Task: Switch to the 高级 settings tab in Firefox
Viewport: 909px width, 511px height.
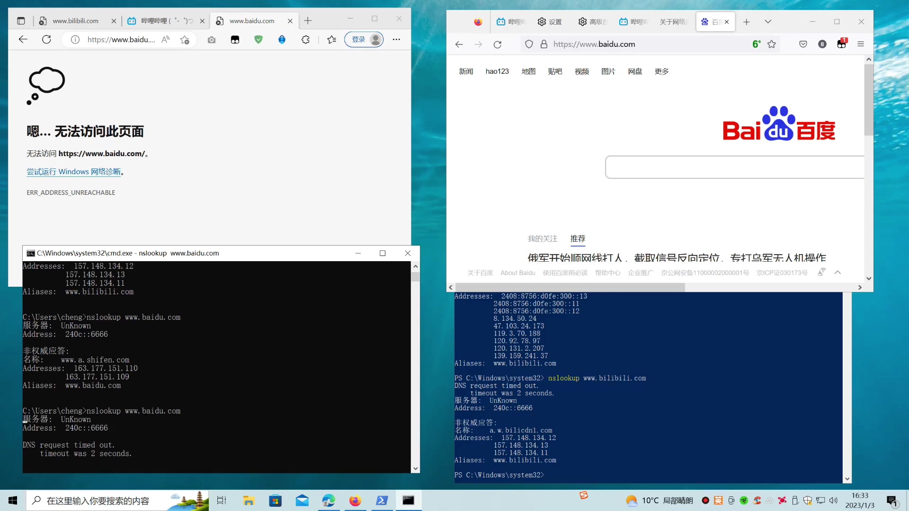Action: (x=593, y=22)
